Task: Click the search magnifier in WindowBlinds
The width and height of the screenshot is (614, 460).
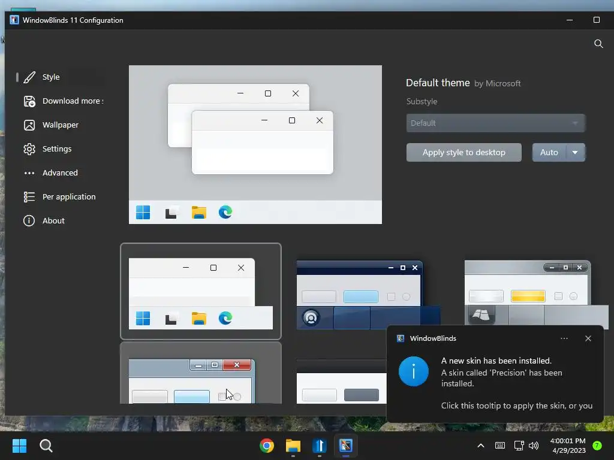Action: point(598,43)
